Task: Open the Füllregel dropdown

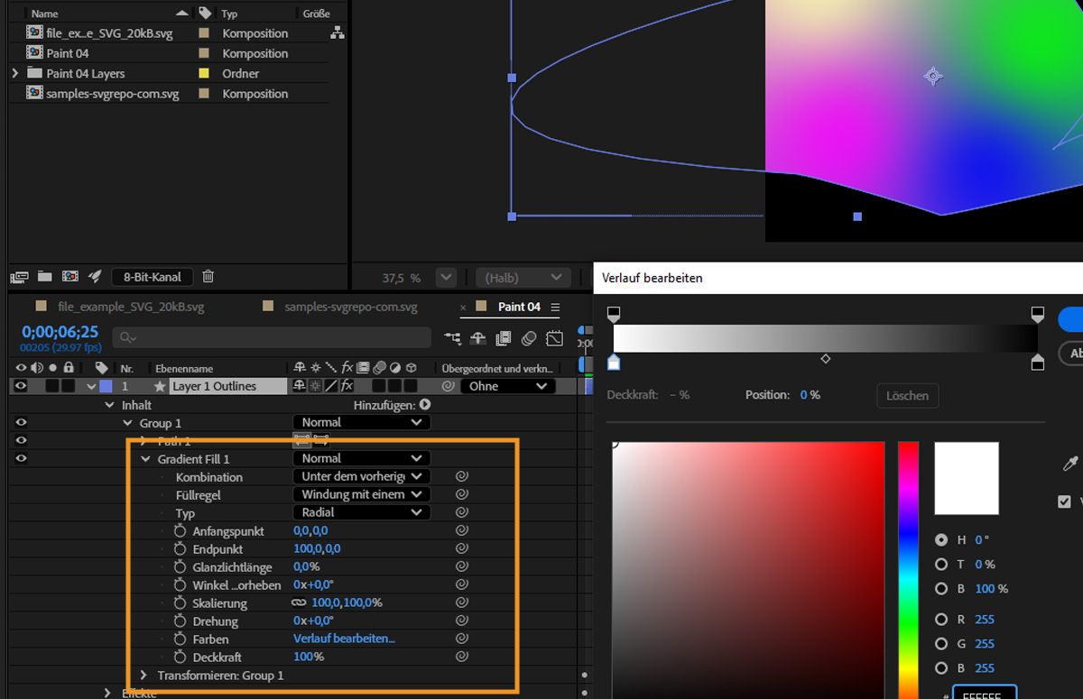Action: (x=361, y=494)
